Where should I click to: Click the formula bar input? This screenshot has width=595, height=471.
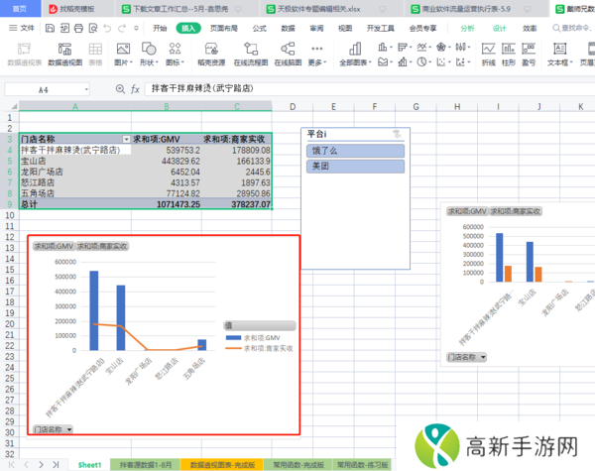(369, 89)
